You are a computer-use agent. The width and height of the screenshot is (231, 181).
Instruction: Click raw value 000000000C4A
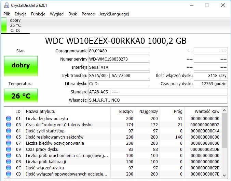tap(205, 131)
